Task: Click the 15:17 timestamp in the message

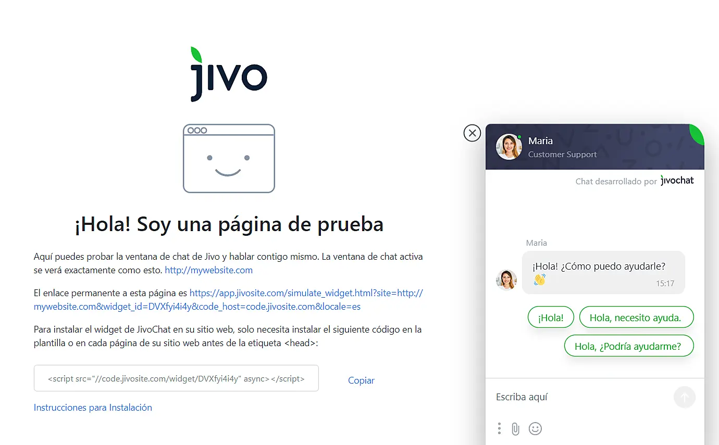Action: point(665,284)
